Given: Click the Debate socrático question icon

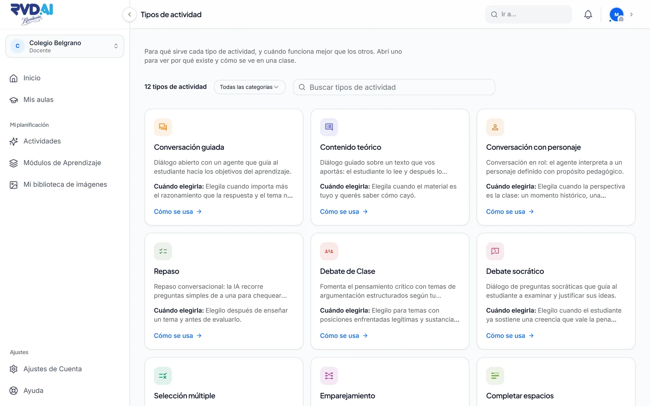Looking at the screenshot, I should [495, 251].
